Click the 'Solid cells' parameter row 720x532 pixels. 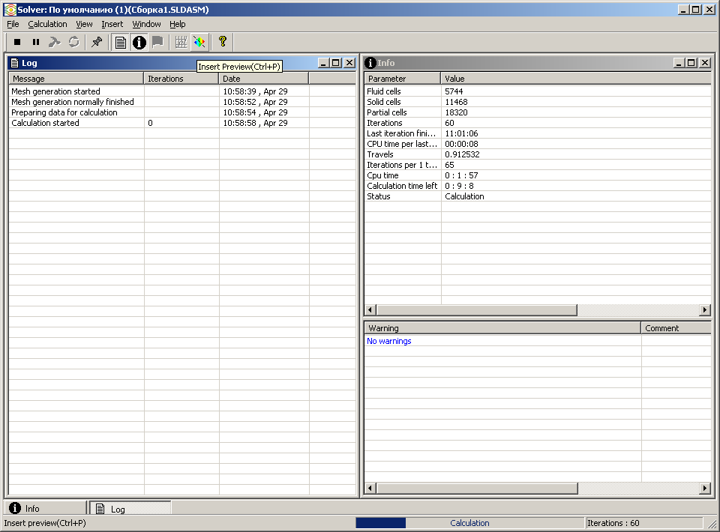click(538, 102)
